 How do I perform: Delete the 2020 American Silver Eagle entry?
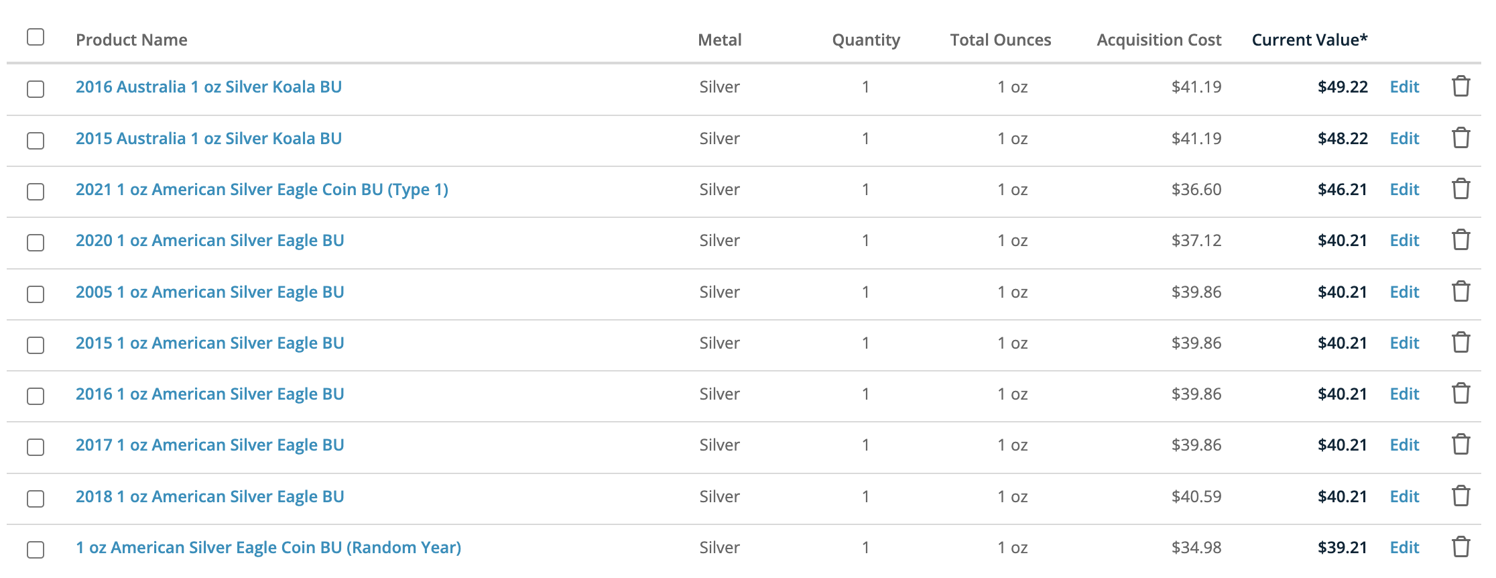click(x=1460, y=240)
